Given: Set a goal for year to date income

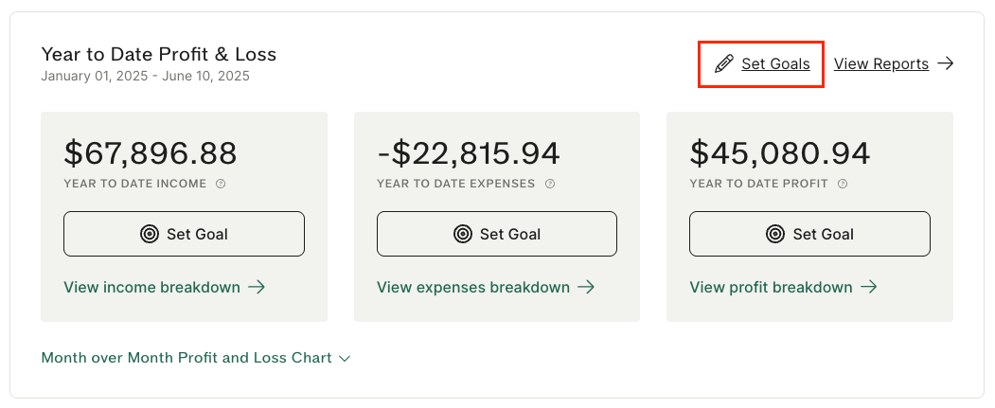Looking at the screenshot, I should (x=184, y=234).
